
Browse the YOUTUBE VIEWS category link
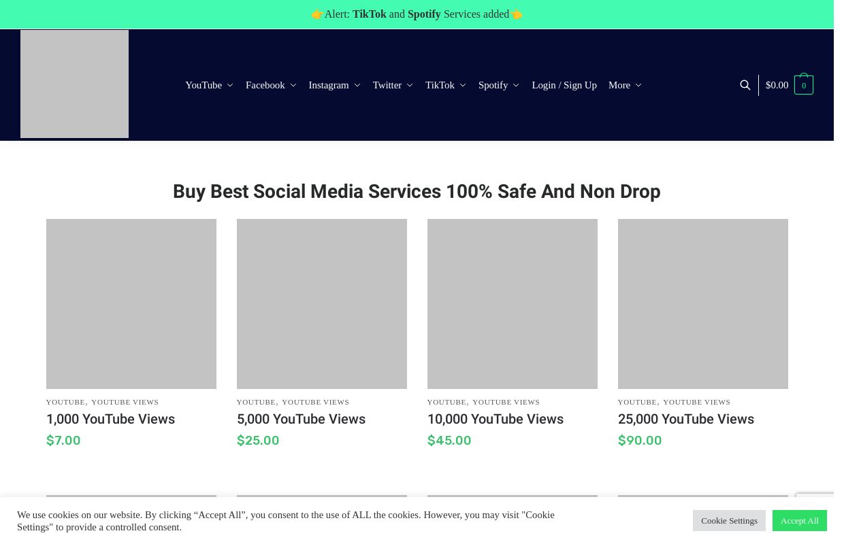click(125, 402)
